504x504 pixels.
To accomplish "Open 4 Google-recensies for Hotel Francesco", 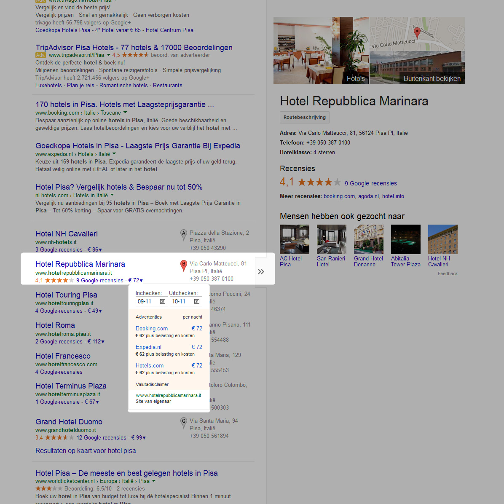I will (x=59, y=372).
